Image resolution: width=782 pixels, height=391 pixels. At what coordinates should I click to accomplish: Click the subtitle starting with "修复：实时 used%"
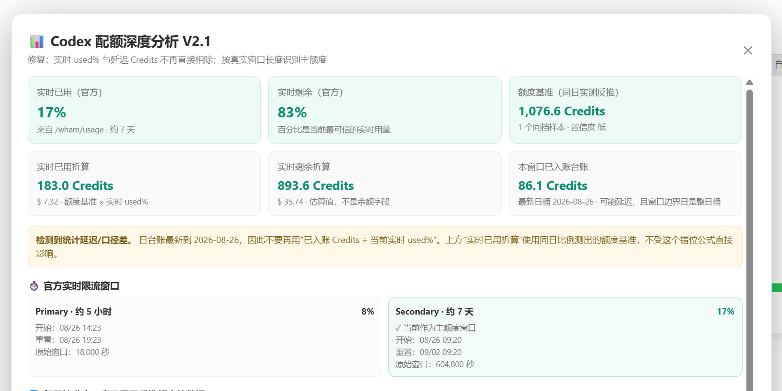(x=177, y=60)
